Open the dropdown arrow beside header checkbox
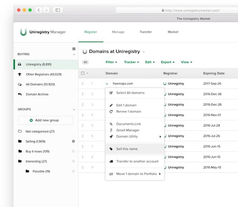 [x=87, y=73]
